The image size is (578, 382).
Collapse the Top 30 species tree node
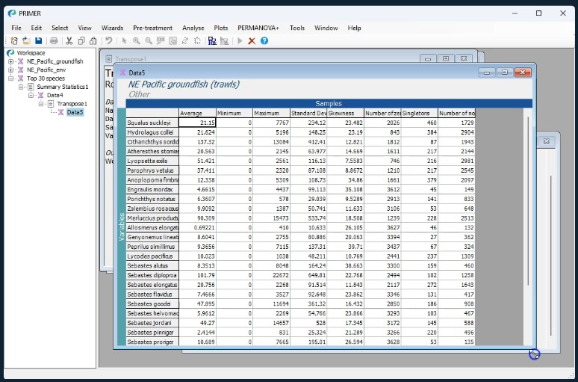[10, 78]
